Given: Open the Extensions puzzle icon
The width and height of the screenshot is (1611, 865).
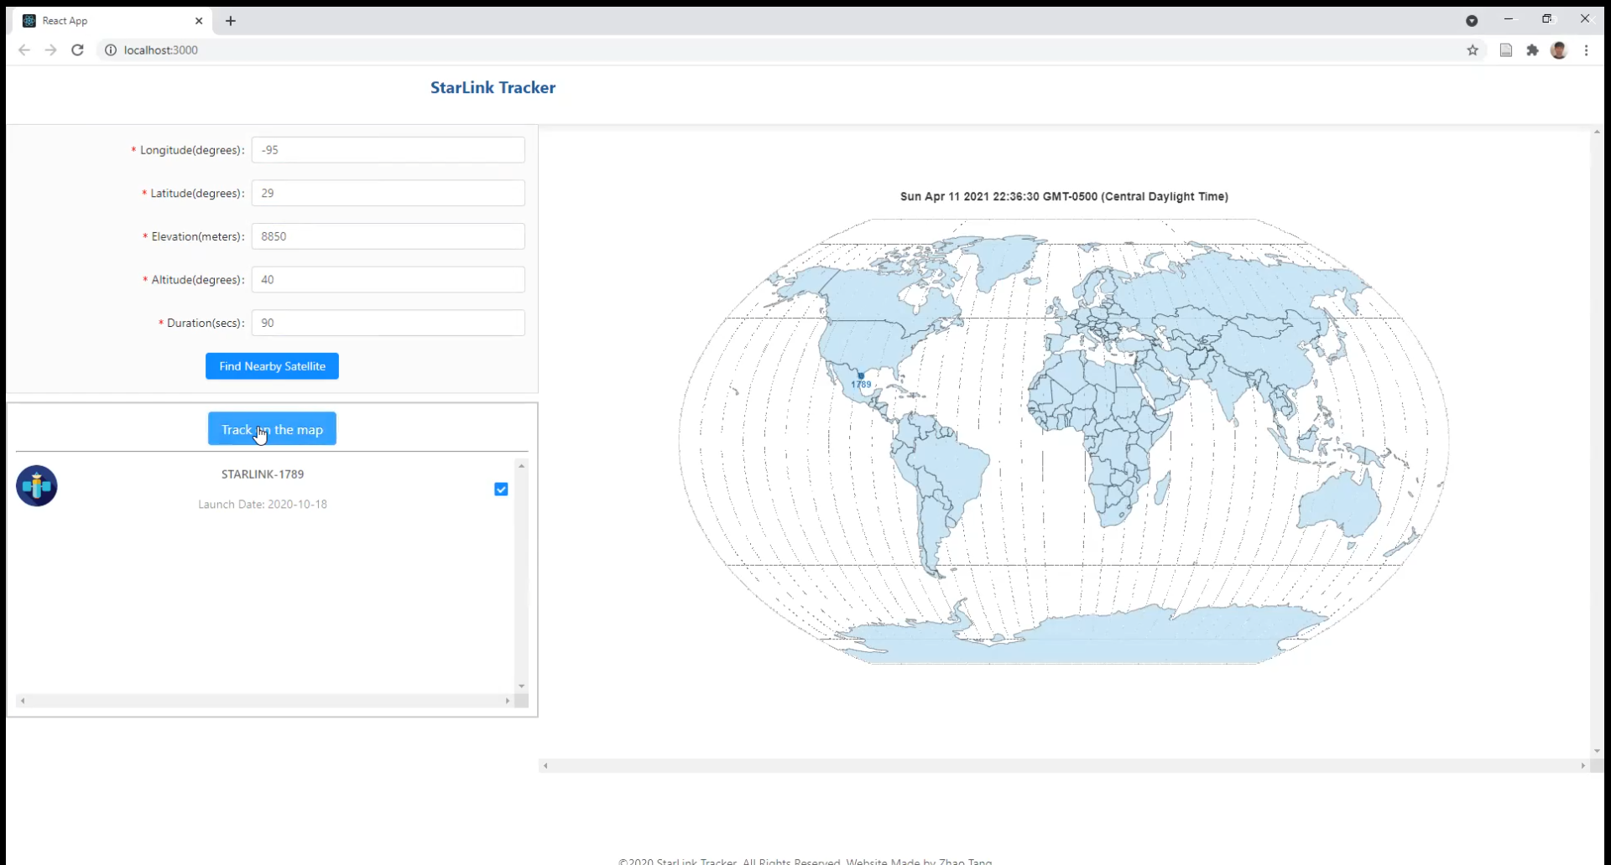Looking at the screenshot, I should 1532,50.
